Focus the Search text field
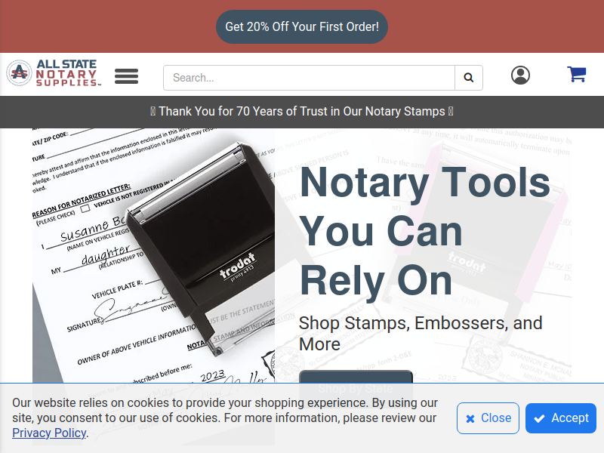Screen dimensions: 604x453 309,78
